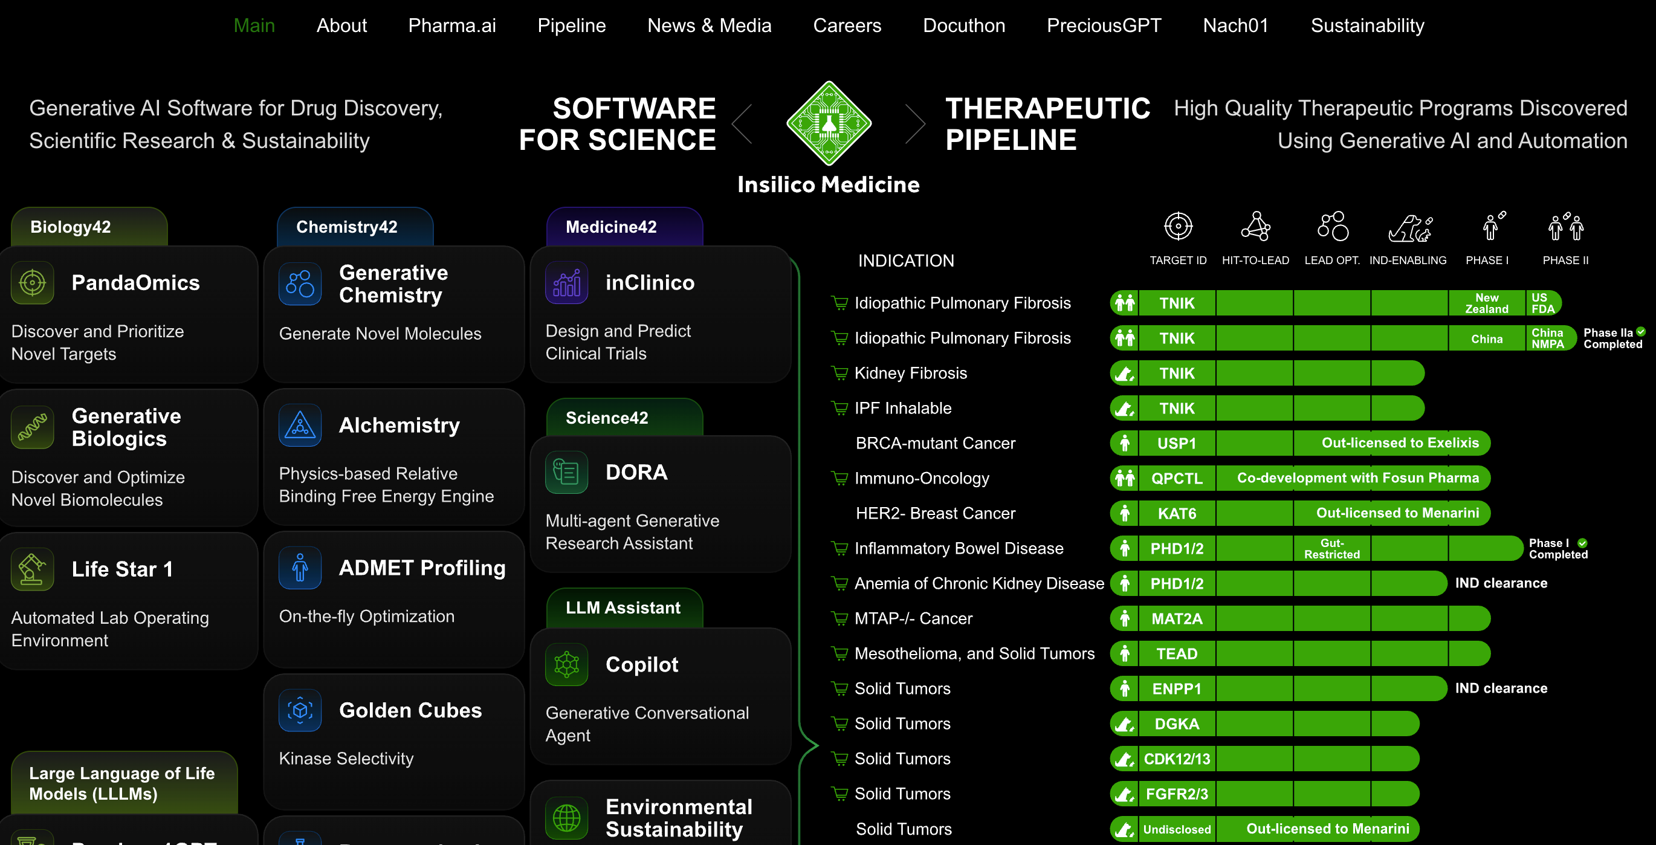Open Docuthon in the top navigation
This screenshot has width=1656, height=845.
pos(963,26)
